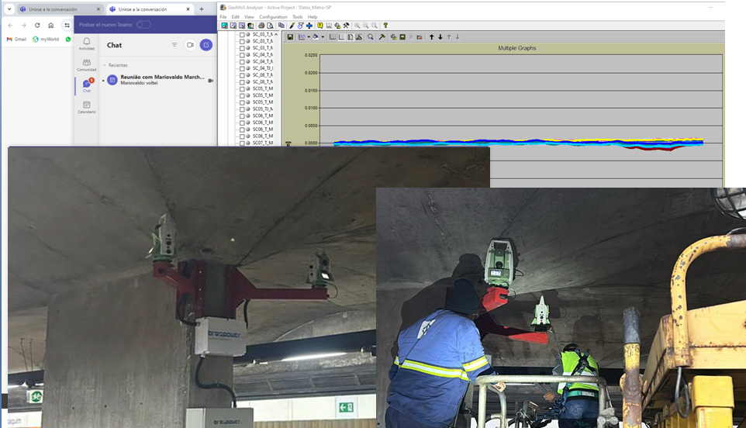Open a new browser tab

pos(202,9)
